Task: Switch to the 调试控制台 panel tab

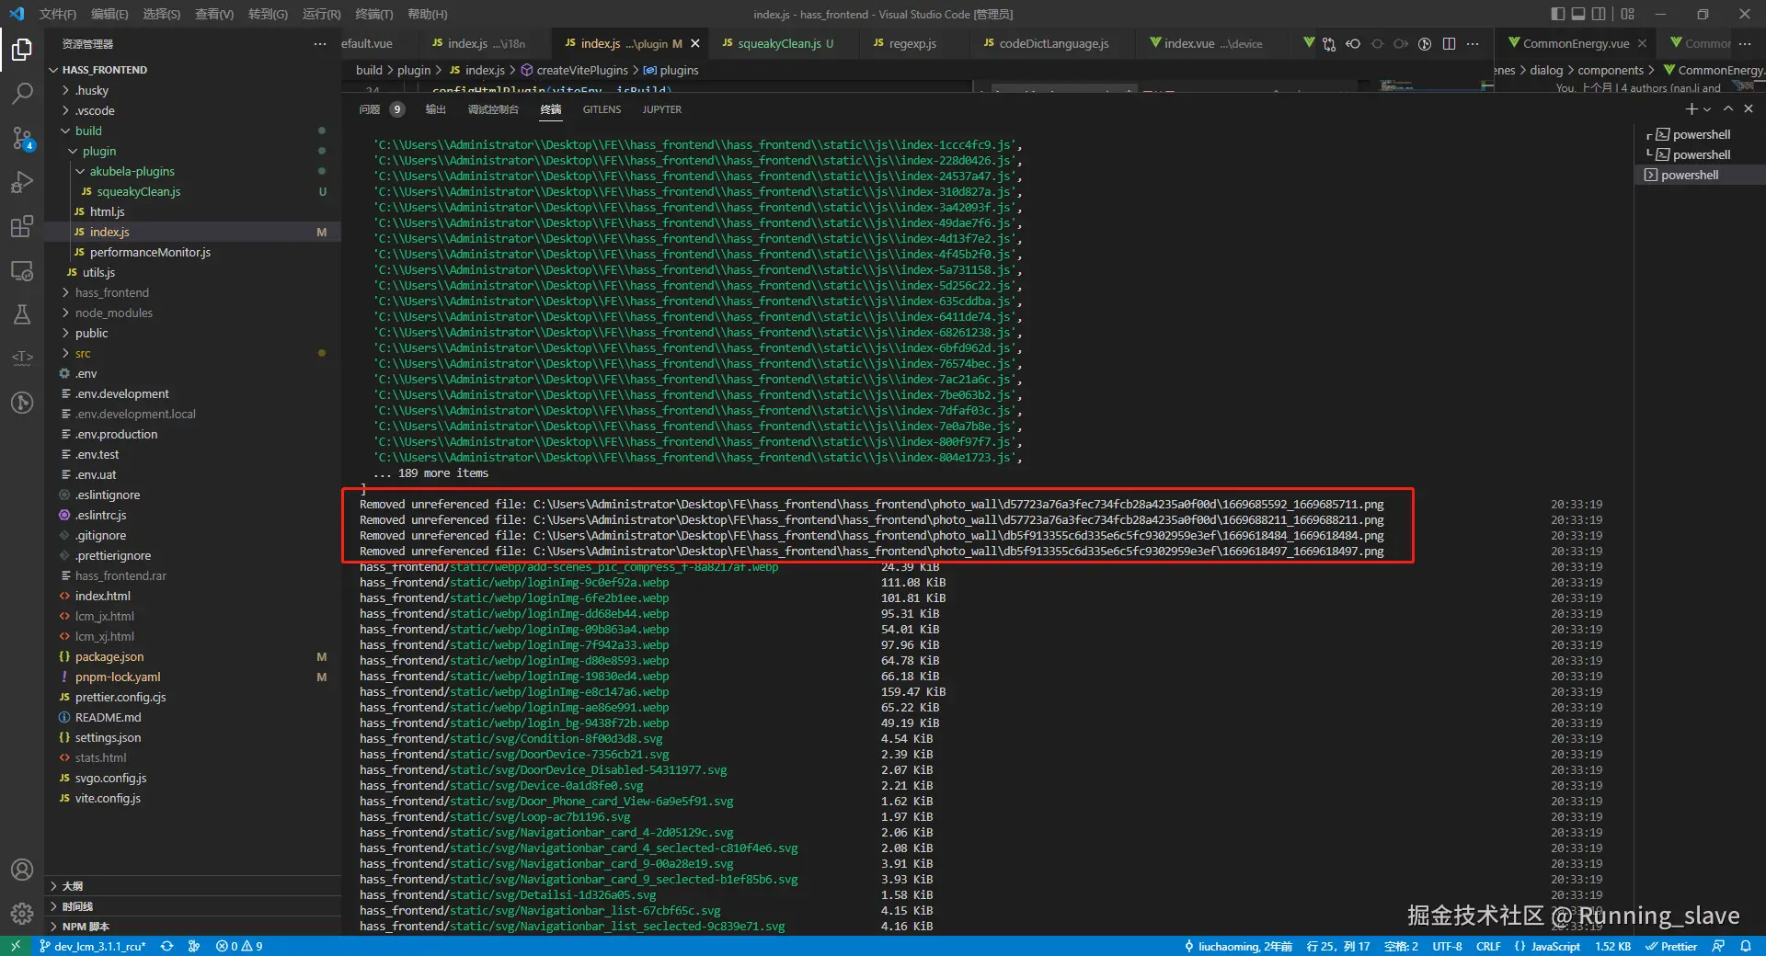Action: (493, 109)
